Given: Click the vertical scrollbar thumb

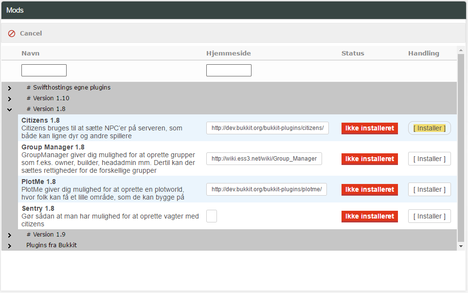Looking at the screenshot, I should (461, 148).
